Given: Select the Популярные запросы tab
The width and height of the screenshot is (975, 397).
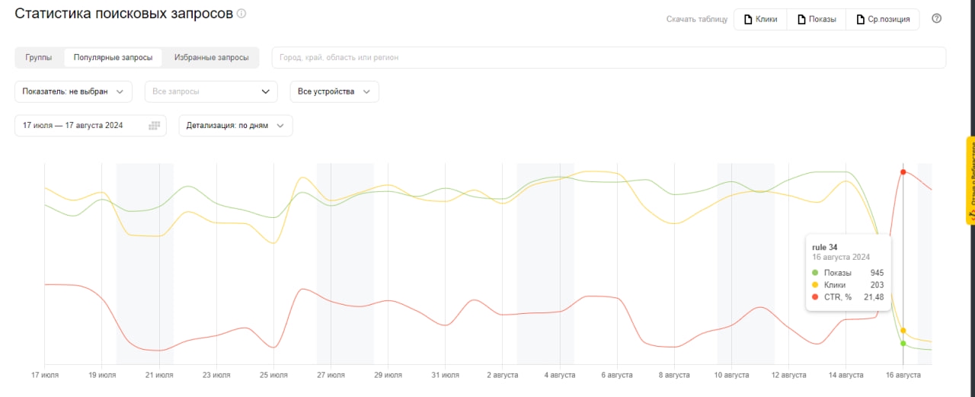Looking at the screenshot, I should point(113,58).
